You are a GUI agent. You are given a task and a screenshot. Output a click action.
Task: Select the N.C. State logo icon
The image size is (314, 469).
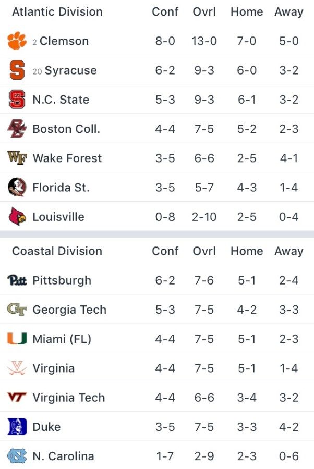17,100
